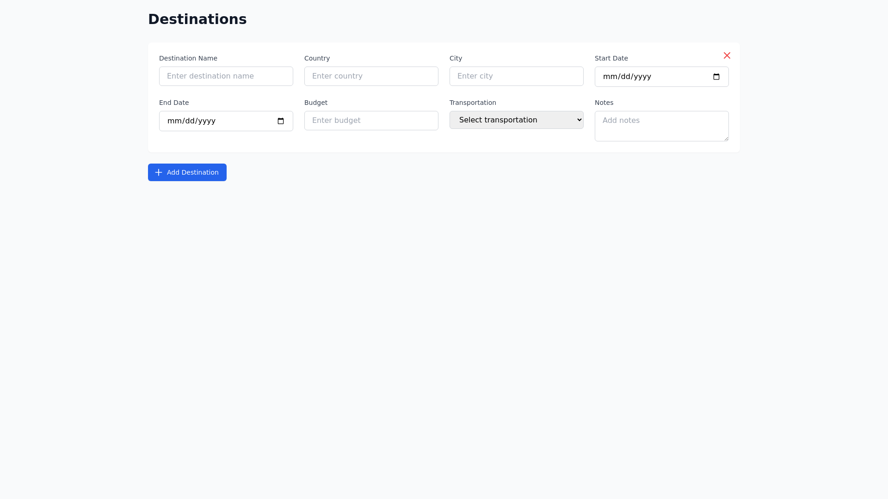
Task: Focus the Enter destination name field
Action: click(226, 76)
